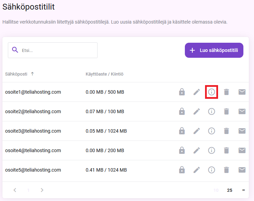Open info for osoite1@teliahosting.com

point(212,92)
